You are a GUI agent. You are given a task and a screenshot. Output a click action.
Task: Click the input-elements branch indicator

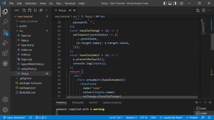14,118
